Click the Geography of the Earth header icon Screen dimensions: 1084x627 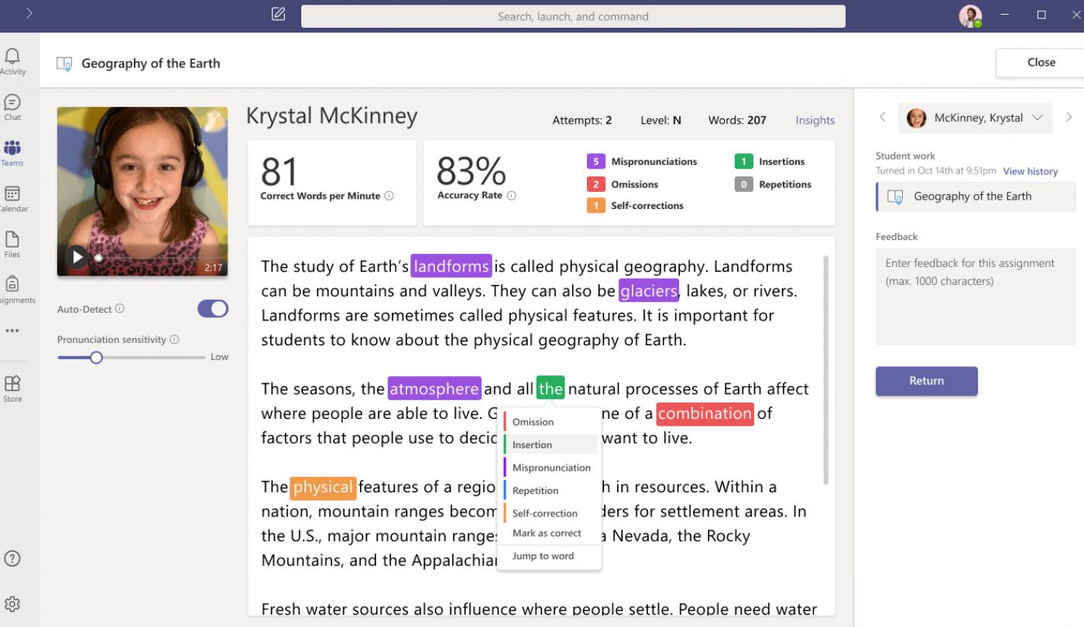pyautogui.click(x=64, y=63)
